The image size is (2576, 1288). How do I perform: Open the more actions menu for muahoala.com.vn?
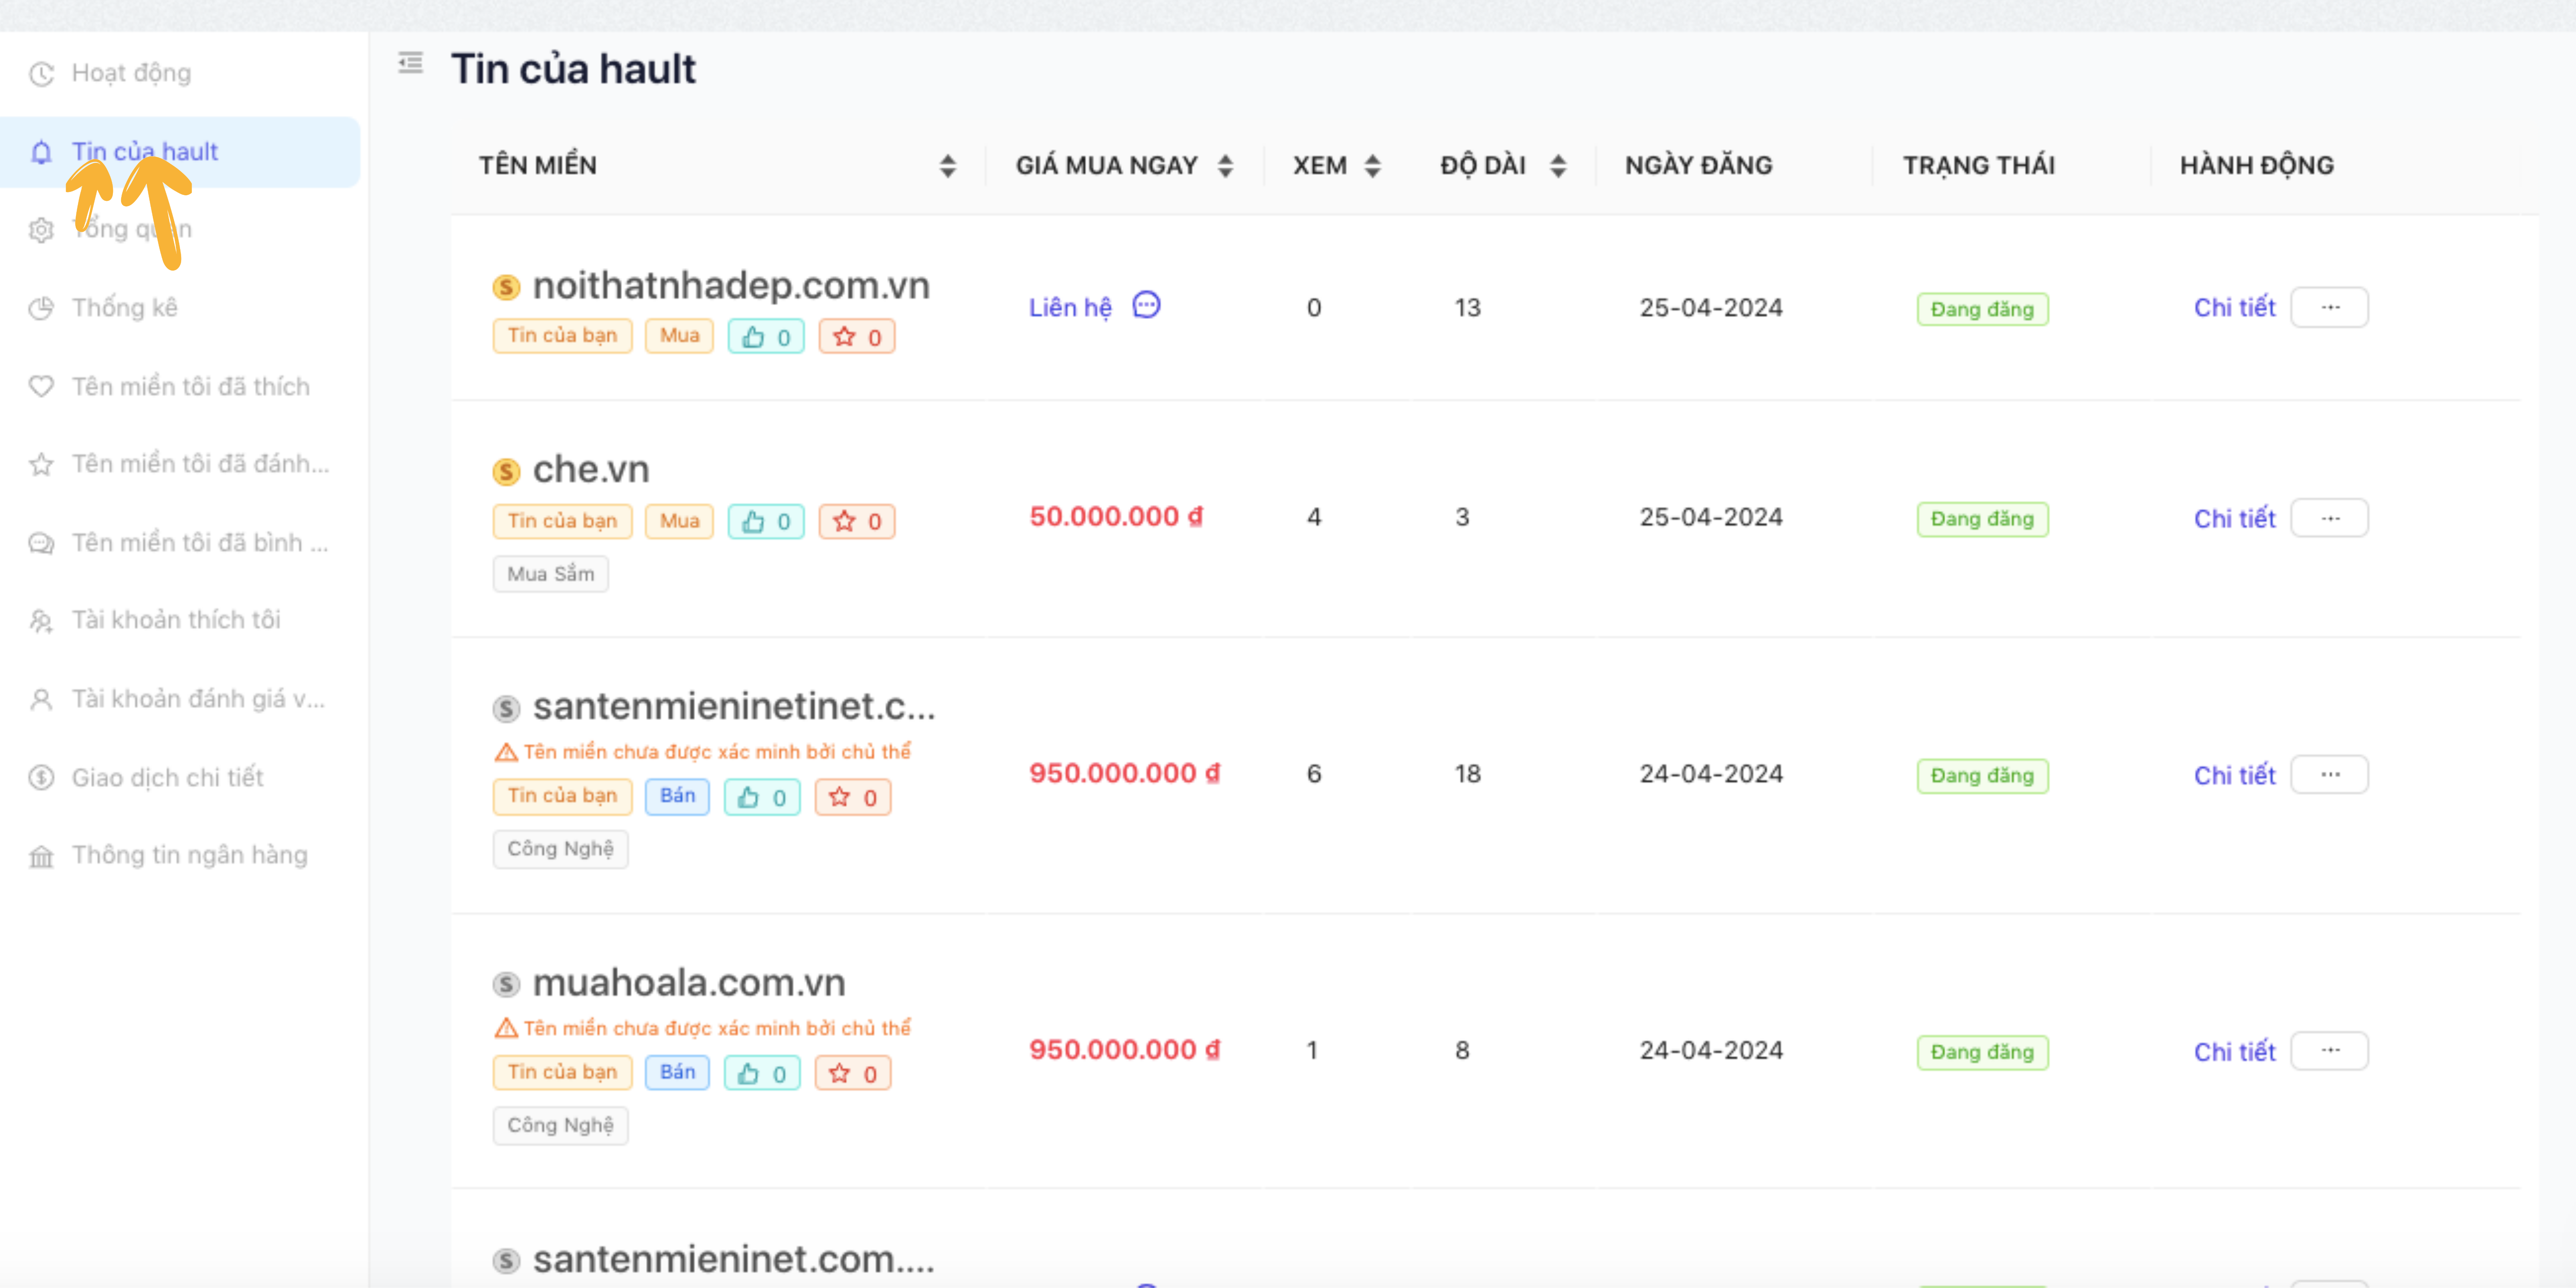pos(2330,1051)
